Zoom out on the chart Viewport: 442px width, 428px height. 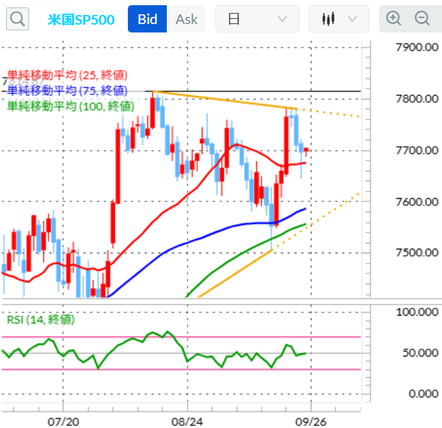point(422,19)
